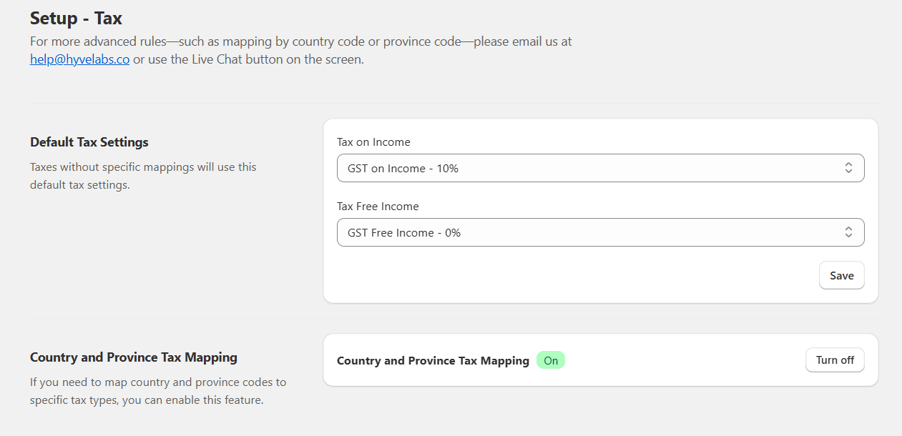Click the green On status badge

(x=550, y=361)
